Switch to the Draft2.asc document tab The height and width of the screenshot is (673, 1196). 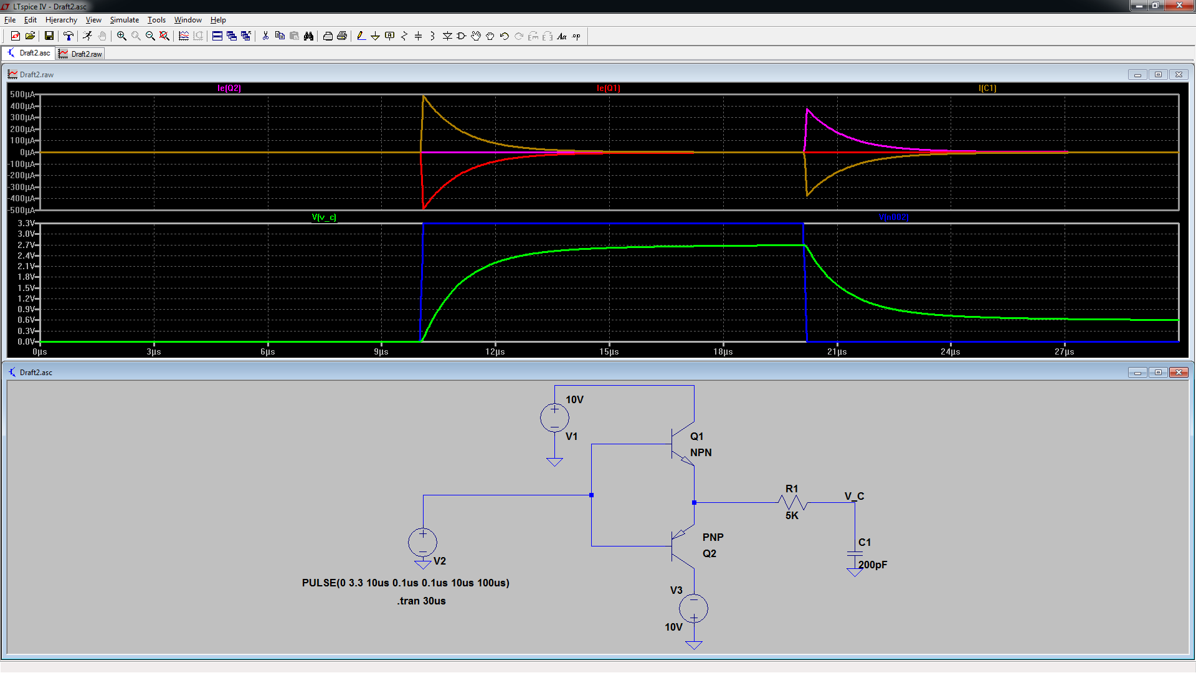29,53
